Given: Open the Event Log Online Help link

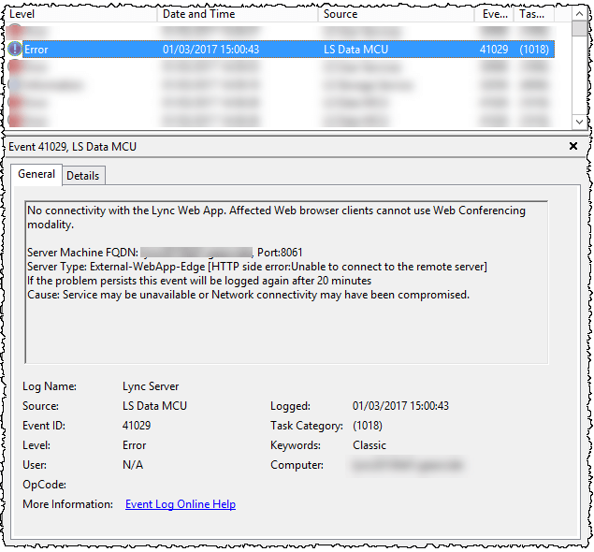Looking at the screenshot, I should (181, 504).
